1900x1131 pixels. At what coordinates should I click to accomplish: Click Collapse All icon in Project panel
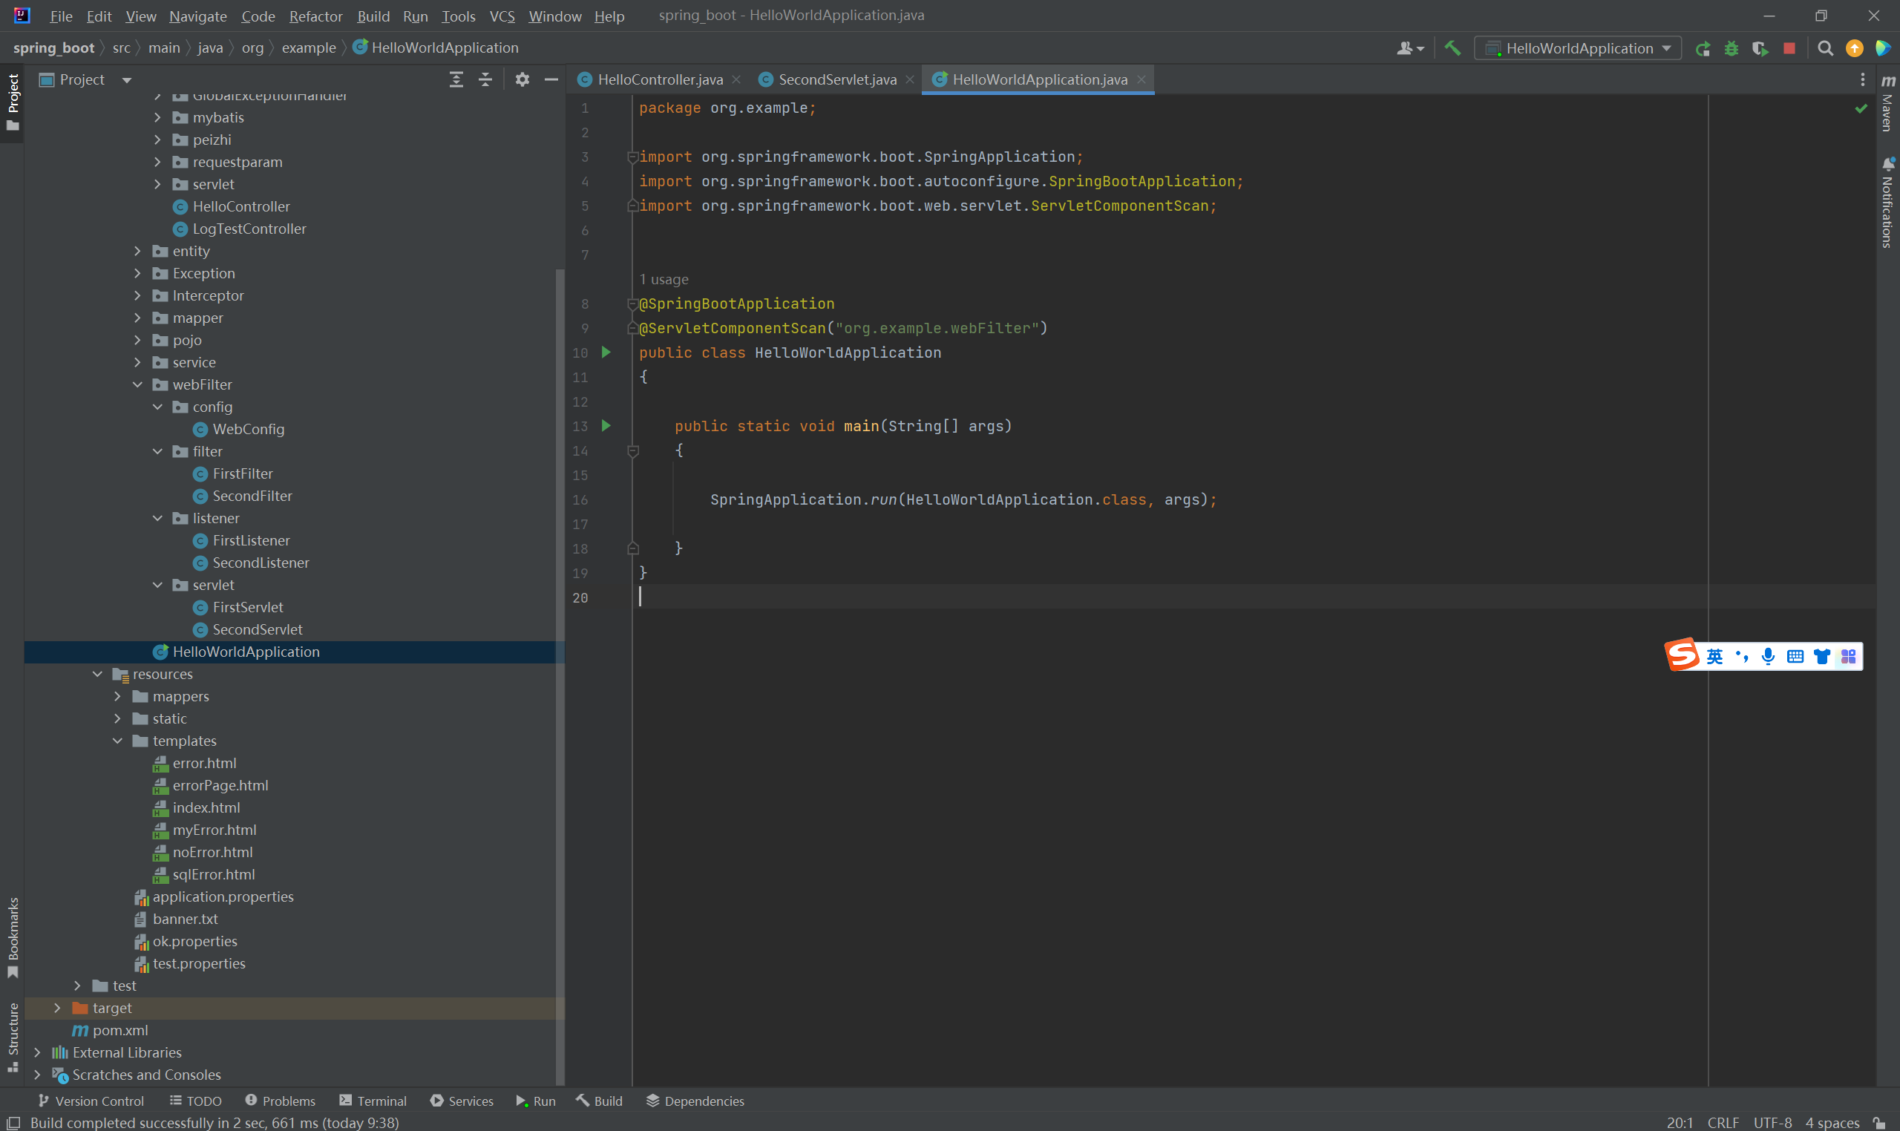tap(485, 79)
